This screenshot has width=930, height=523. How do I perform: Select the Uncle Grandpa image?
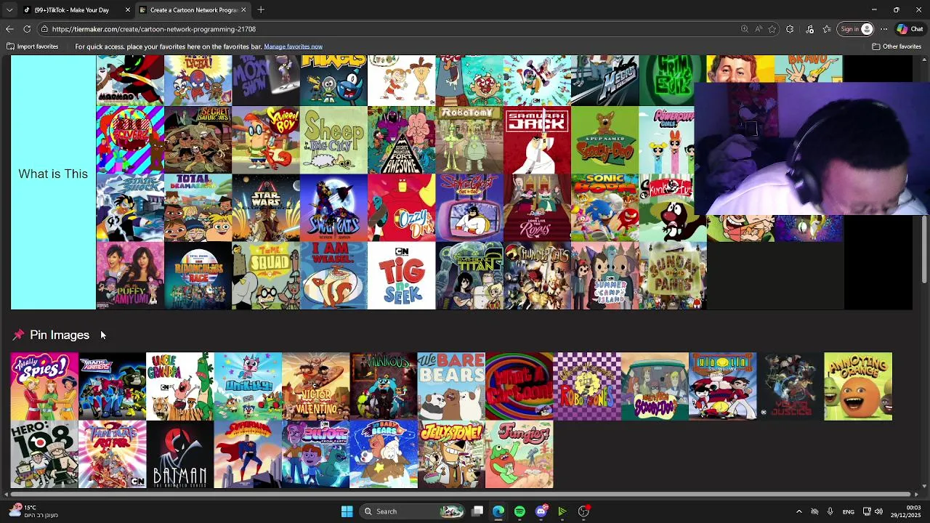(179, 386)
